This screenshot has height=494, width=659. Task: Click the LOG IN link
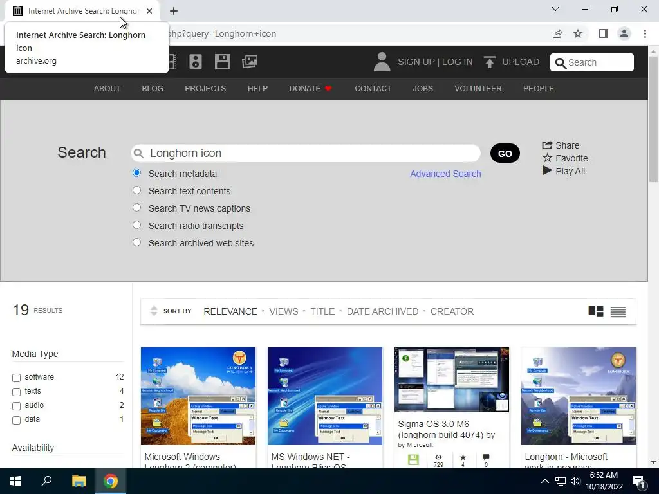[x=458, y=62]
